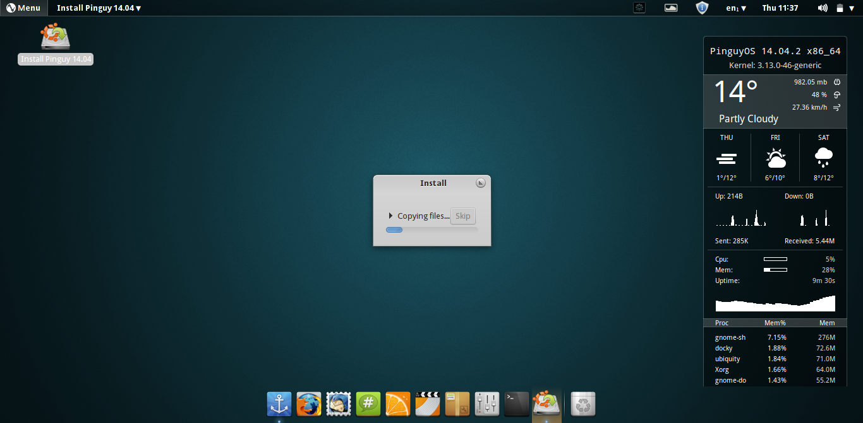Click the Xorg process row
This screenshot has height=423, width=863.
point(775,369)
